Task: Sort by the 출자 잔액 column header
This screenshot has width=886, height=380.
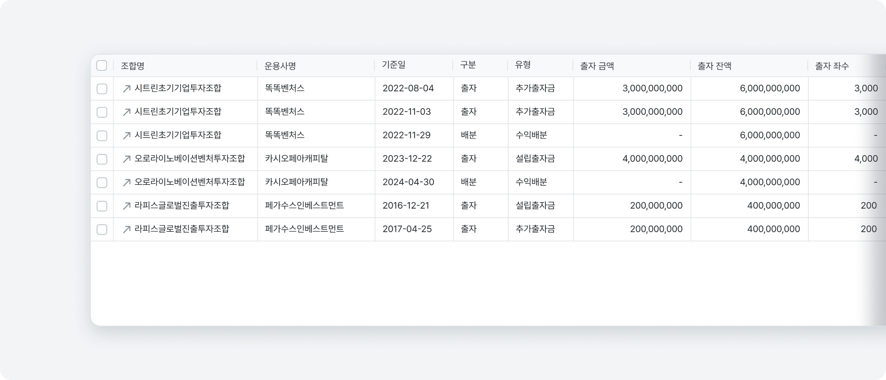Action: [715, 66]
